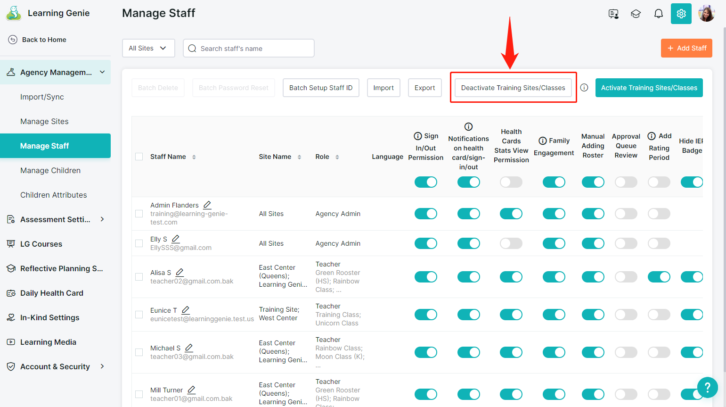Edit Eunice T's name with pencil icon
The height and width of the screenshot is (407, 726).
(186, 310)
